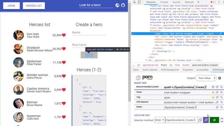This screenshot has height=126, width=224.
Task: Click the Real name input field
Action: coord(89,45)
